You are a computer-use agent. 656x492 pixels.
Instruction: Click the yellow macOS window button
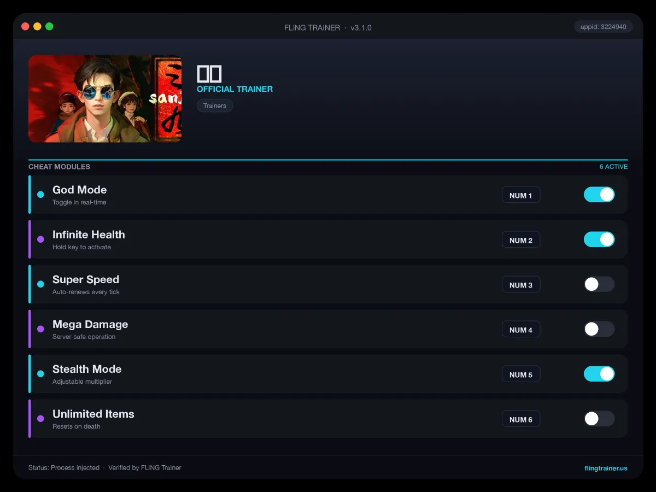pos(37,26)
